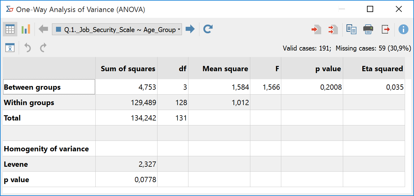414x196 pixels.
Task: Select the Total row label
Action: (49, 118)
